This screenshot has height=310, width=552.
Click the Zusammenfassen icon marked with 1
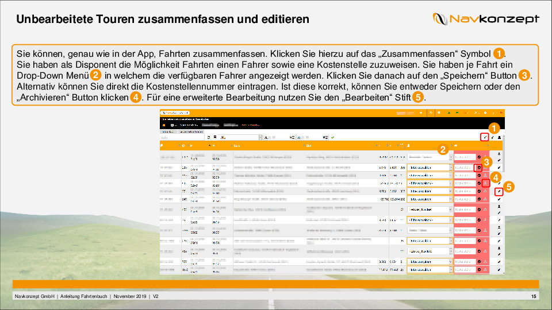(x=484, y=137)
